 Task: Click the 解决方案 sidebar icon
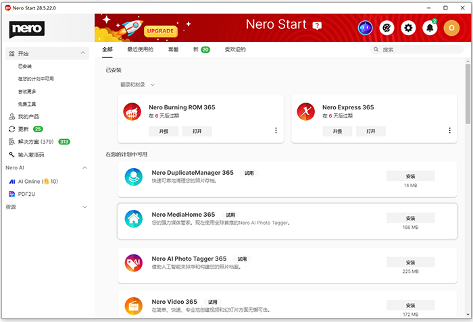click(x=11, y=142)
